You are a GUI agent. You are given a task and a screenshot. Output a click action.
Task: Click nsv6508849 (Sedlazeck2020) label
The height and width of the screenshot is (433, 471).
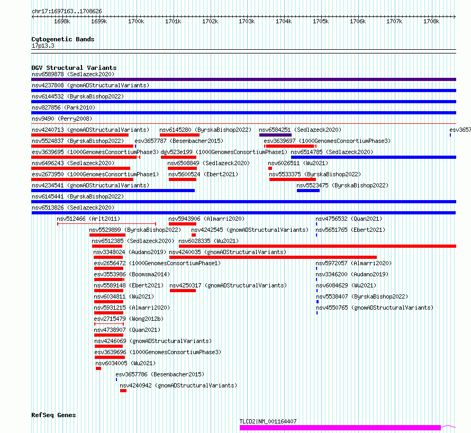click(x=209, y=163)
